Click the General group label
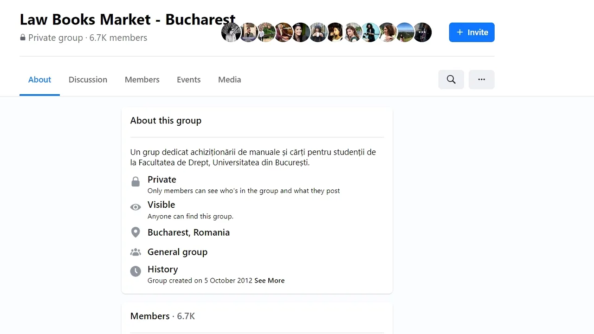This screenshot has width=594, height=334. click(x=177, y=252)
